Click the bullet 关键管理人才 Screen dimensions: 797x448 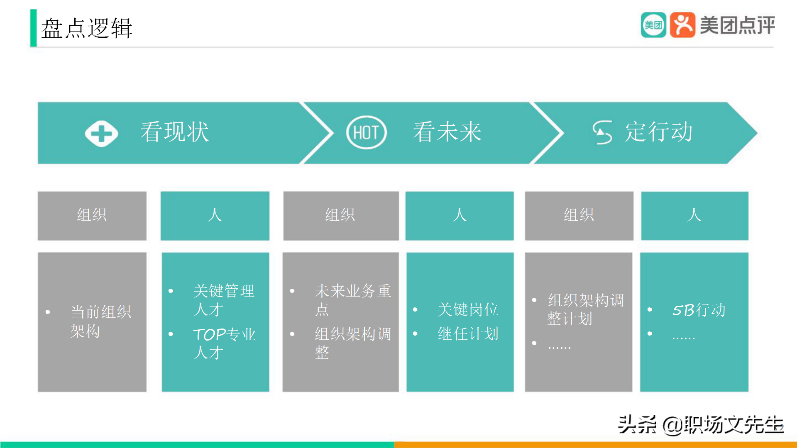(x=224, y=300)
